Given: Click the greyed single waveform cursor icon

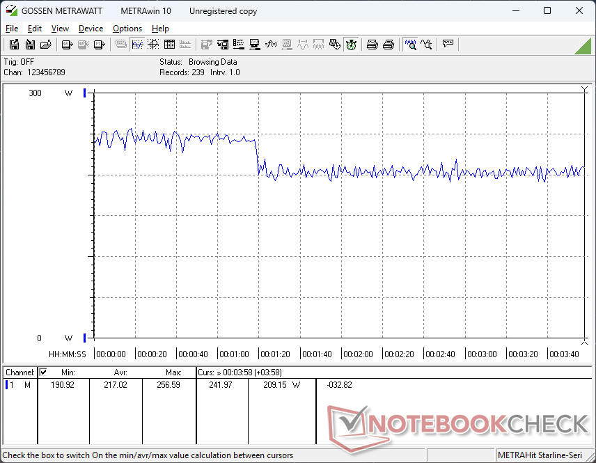Looking at the screenshot, I should (x=303, y=45).
